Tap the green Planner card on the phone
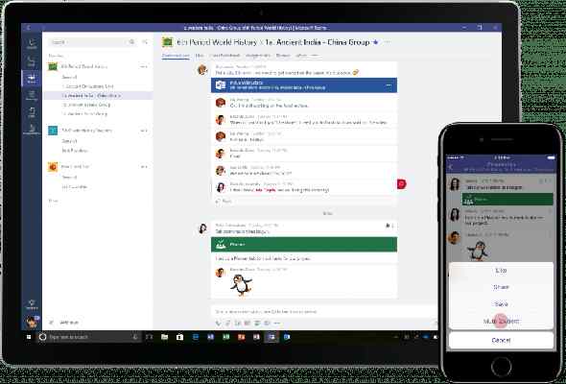The image size is (566, 384). click(x=507, y=199)
